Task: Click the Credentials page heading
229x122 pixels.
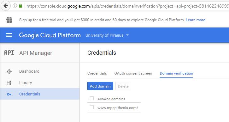Action: [102, 53]
